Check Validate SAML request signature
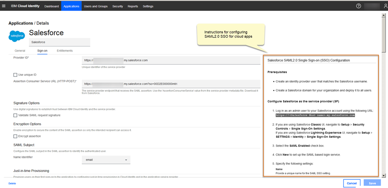 tap(16, 115)
